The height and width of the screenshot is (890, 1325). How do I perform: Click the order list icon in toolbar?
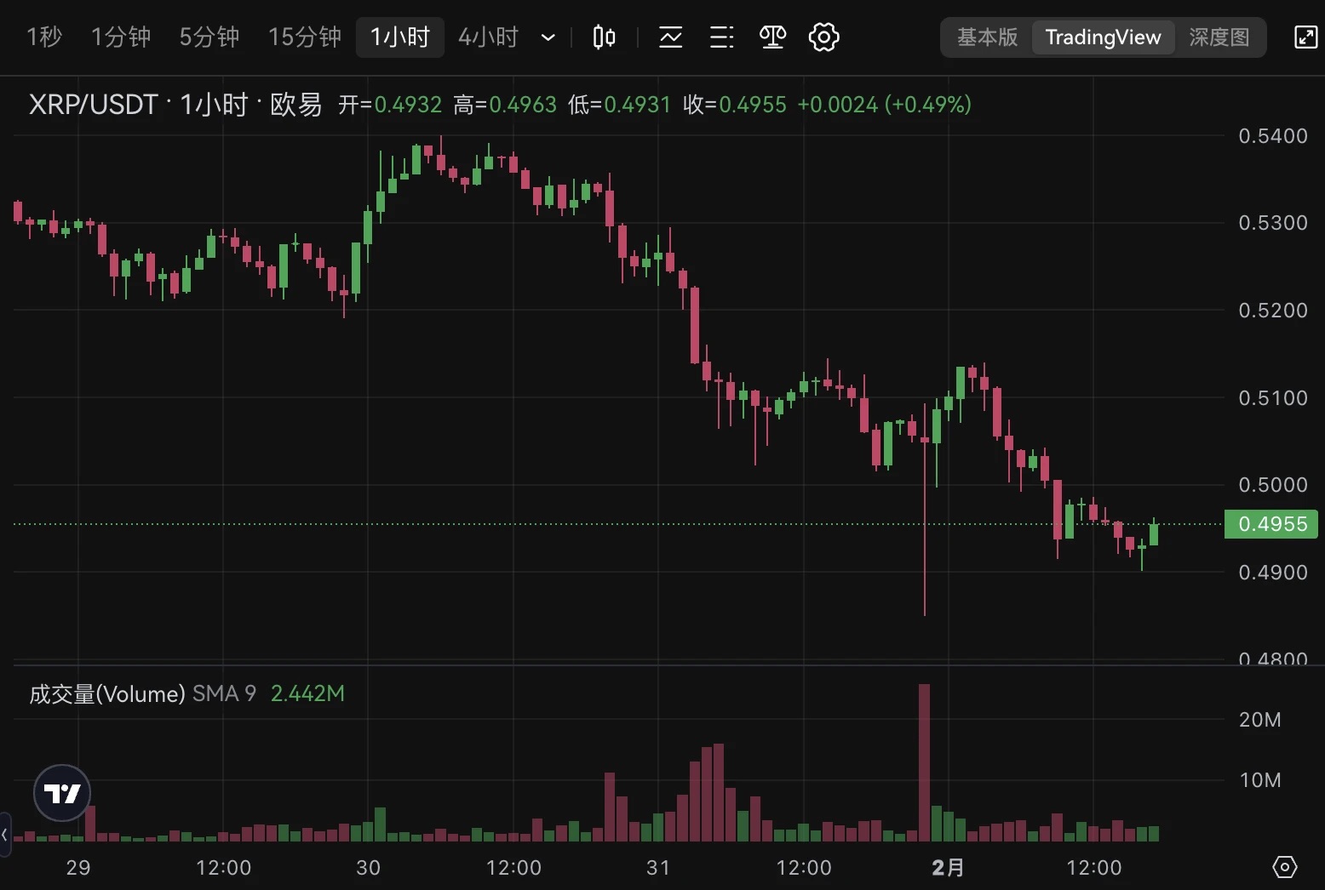point(721,37)
